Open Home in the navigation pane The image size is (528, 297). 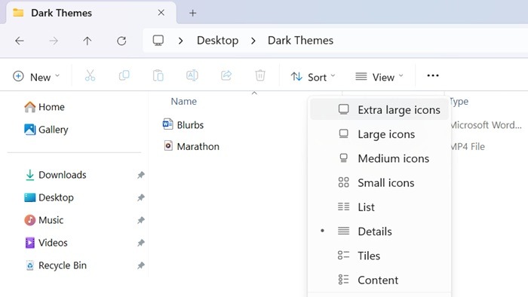[x=44, y=107]
